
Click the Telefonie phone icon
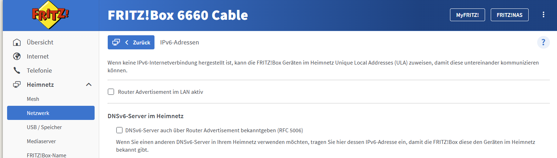pyautogui.click(x=17, y=71)
